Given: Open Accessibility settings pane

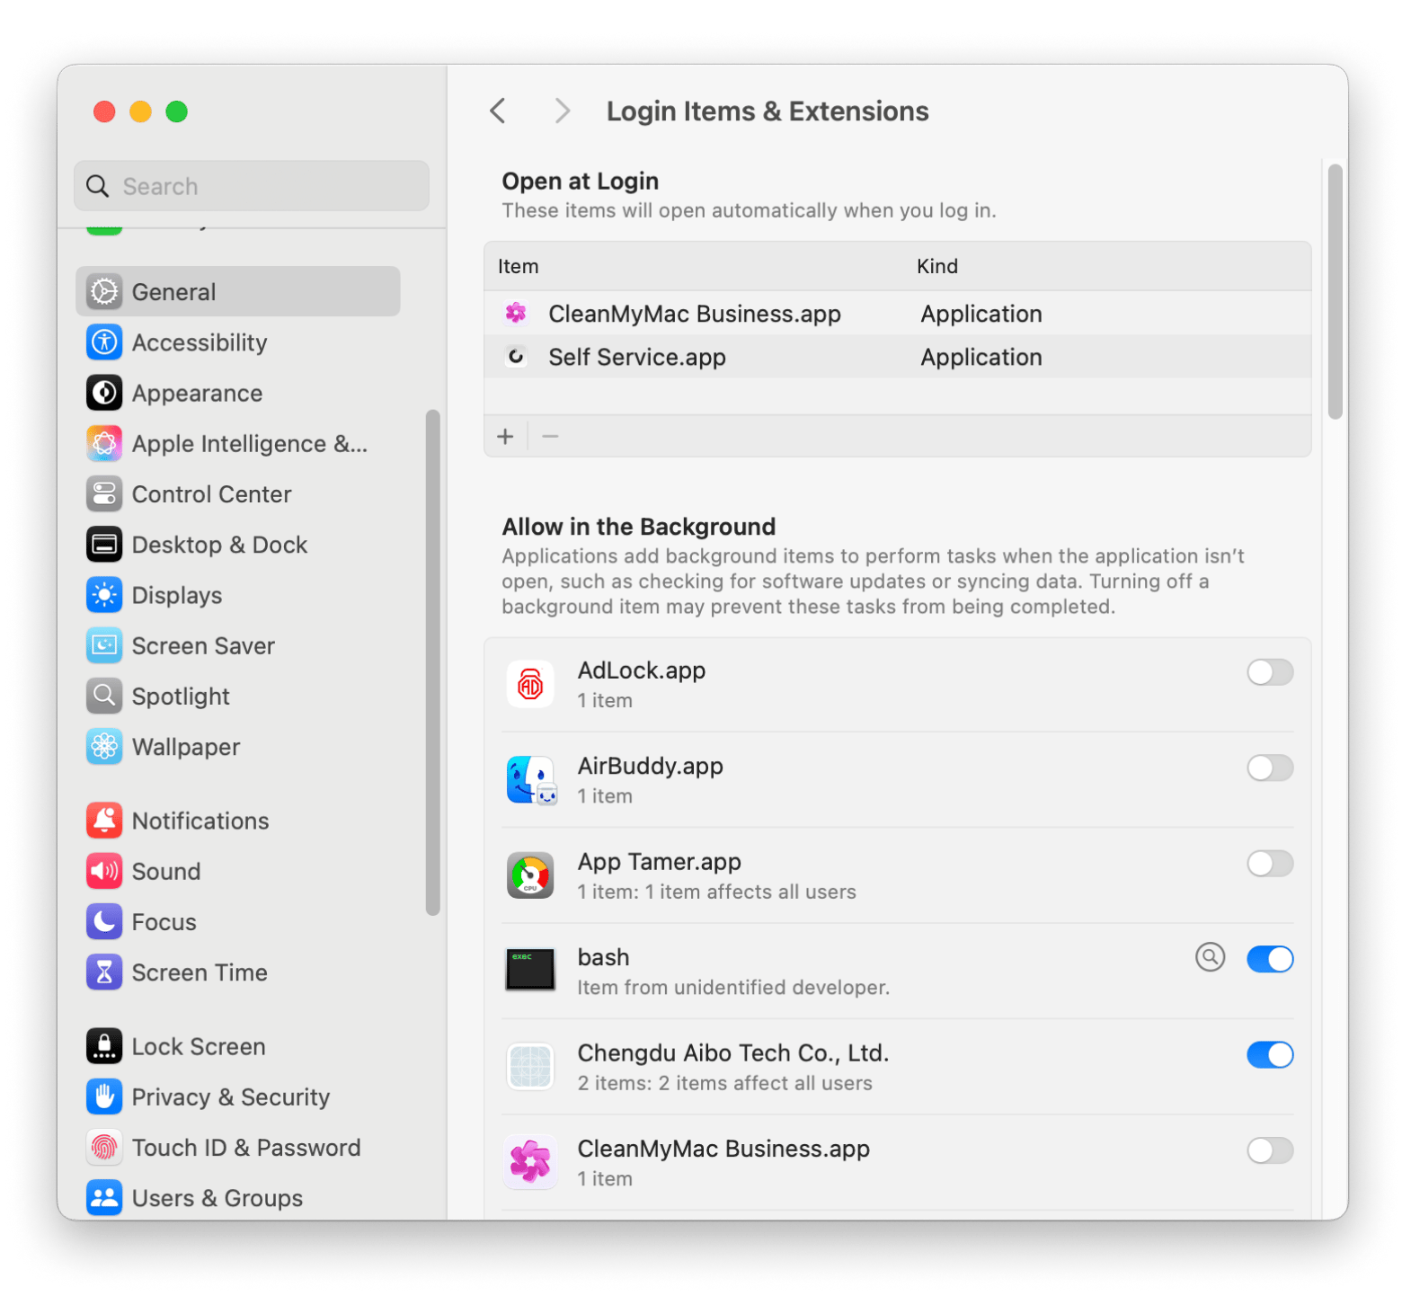Looking at the screenshot, I should click(238, 342).
